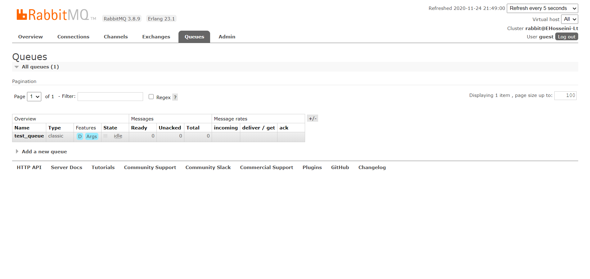
Task: Select the Queues tab
Action: [x=194, y=37]
